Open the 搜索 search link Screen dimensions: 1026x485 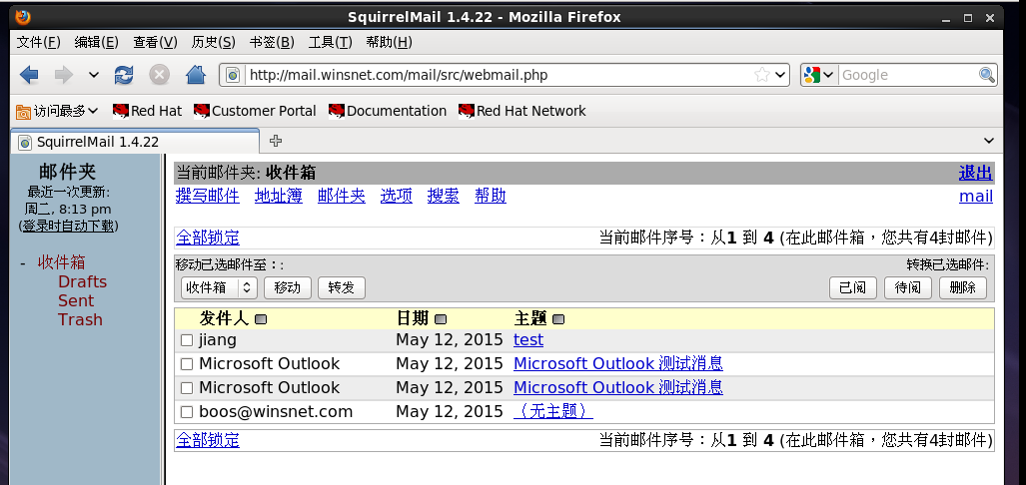click(x=444, y=196)
